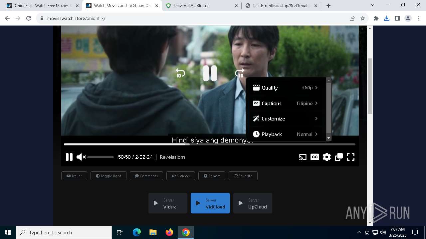Open Chrome three-dot menu
The width and height of the screenshot is (426, 239).
[x=419, y=18]
